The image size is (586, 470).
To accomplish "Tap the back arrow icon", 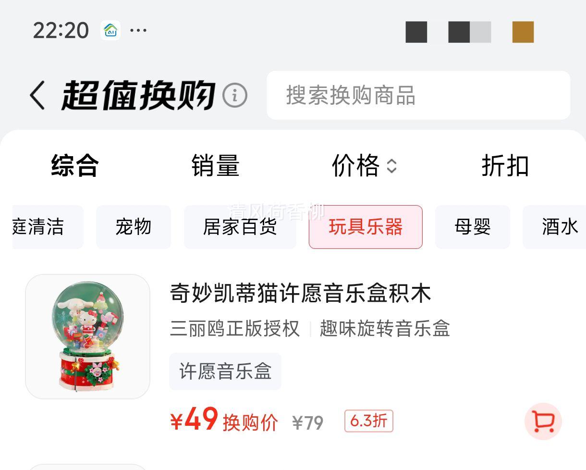I will (37, 95).
